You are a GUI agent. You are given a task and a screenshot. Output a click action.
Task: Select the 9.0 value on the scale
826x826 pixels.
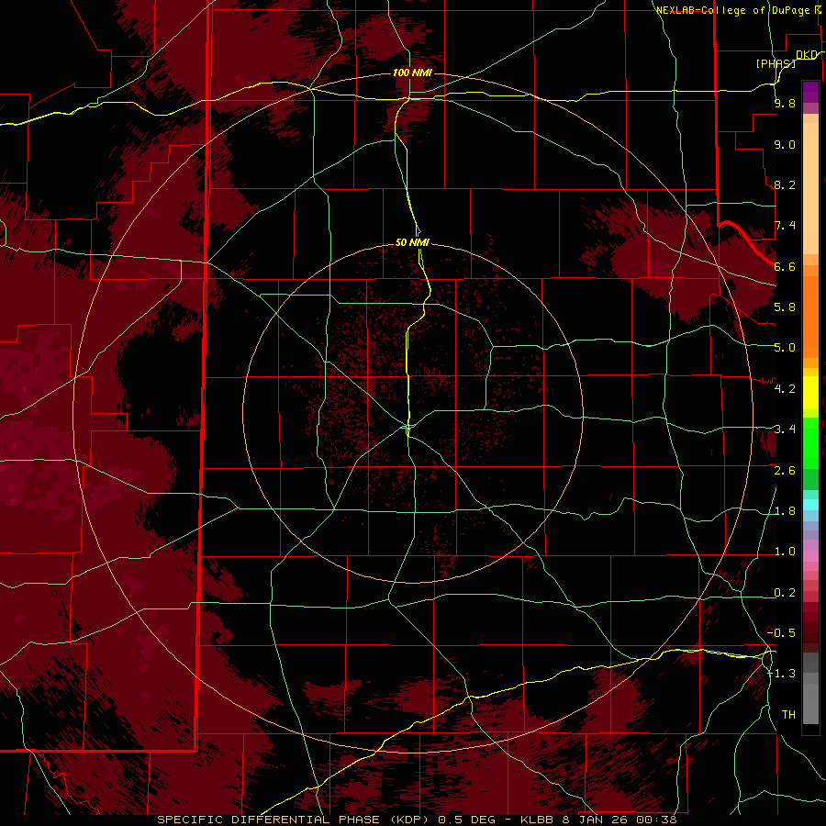click(x=785, y=144)
